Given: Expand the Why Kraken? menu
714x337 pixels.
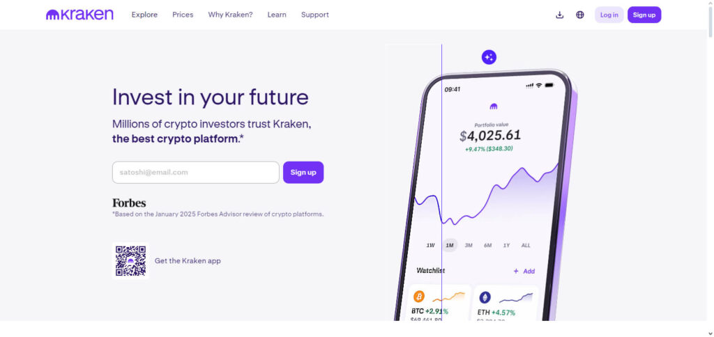Looking at the screenshot, I should pos(230,15).
